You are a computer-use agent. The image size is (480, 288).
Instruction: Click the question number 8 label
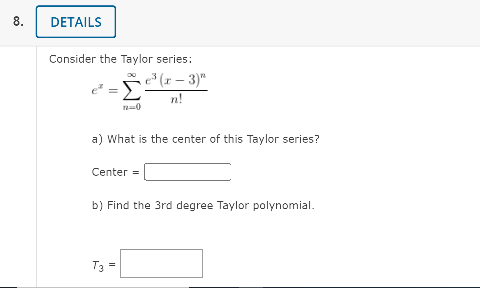(x=17, y=21)
